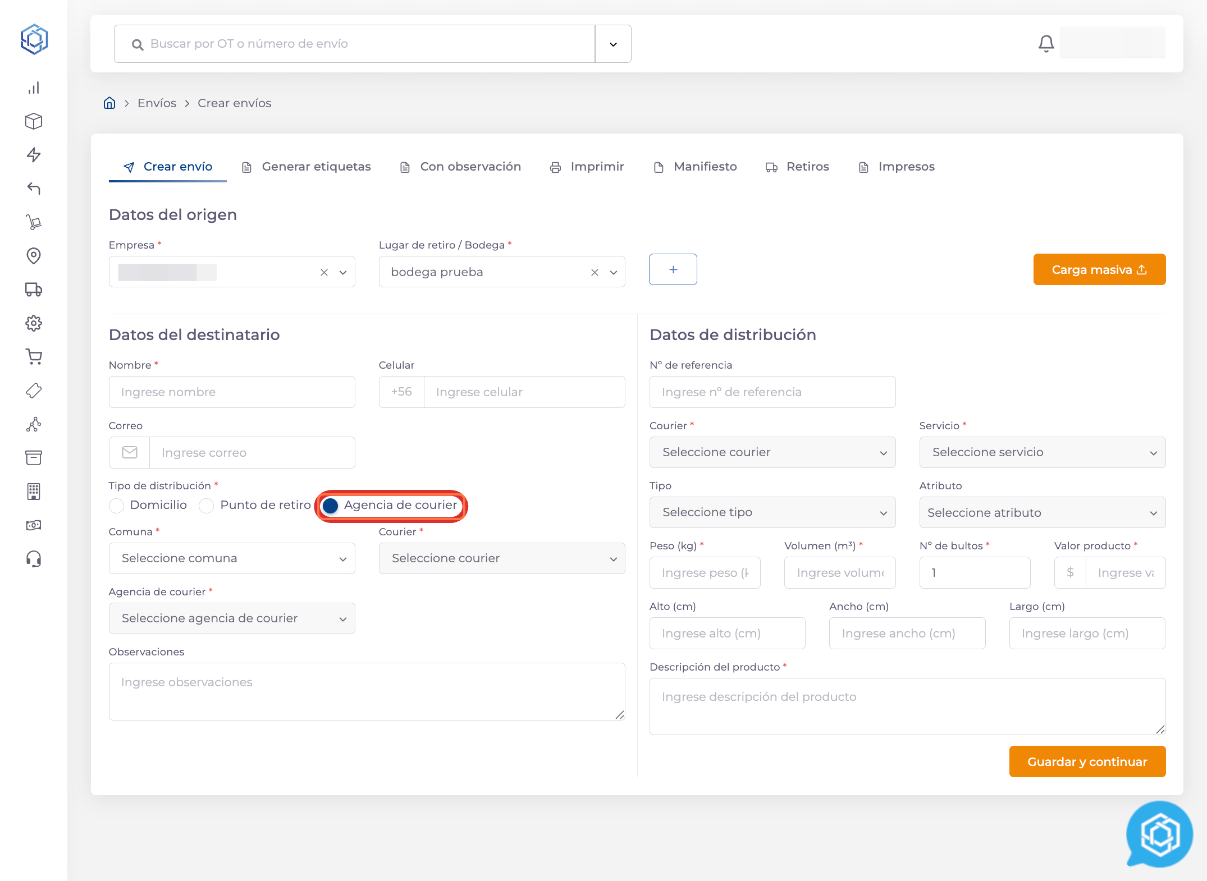1207x881 pixels.
Task: Click the Guardar y continuar button
Action: [x=1087, y=761]
